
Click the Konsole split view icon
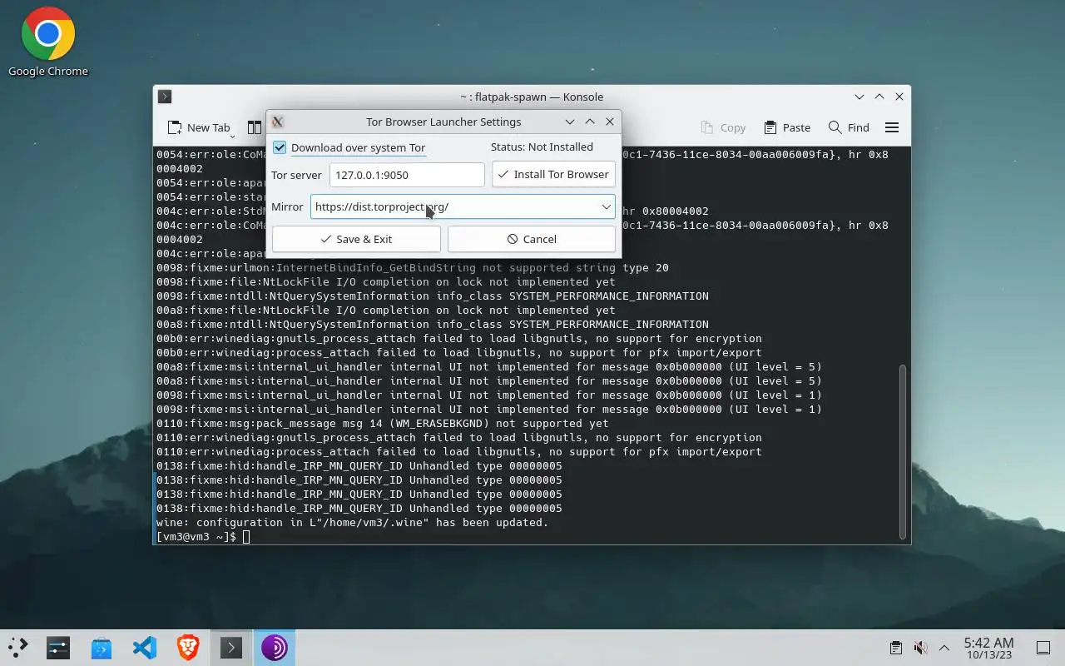pos(254,127)
